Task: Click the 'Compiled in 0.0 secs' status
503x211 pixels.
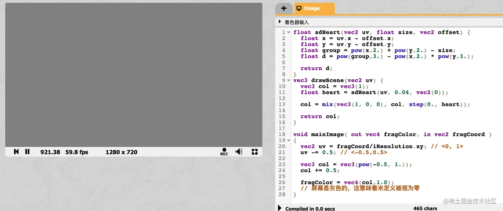Action: (x=310, y=209)
